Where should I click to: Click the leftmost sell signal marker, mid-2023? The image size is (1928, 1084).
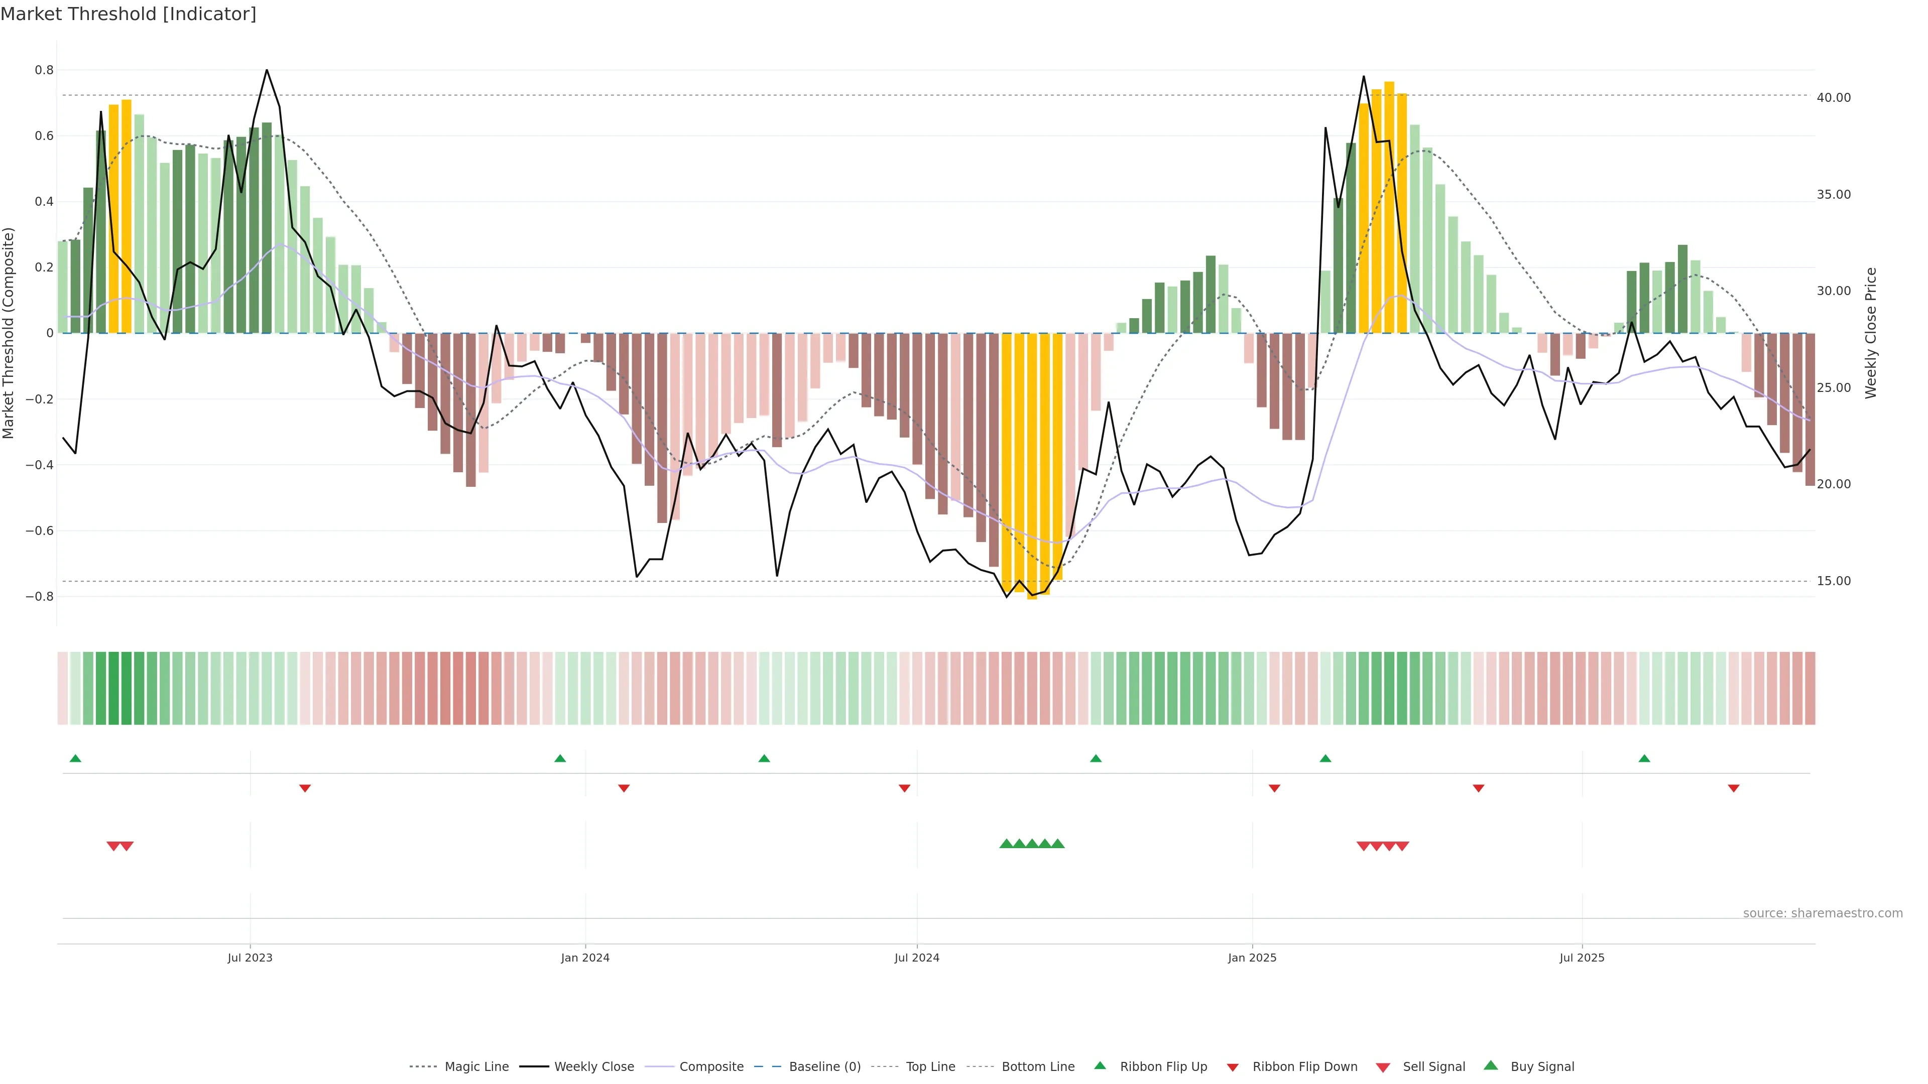114,846
